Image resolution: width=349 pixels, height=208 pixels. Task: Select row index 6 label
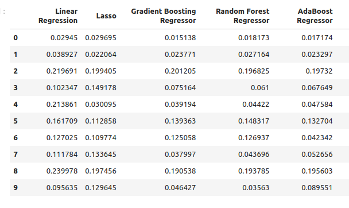coord(15,138)
